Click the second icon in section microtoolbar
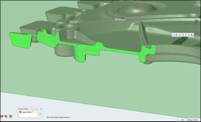201x122 pixels. 177,35
